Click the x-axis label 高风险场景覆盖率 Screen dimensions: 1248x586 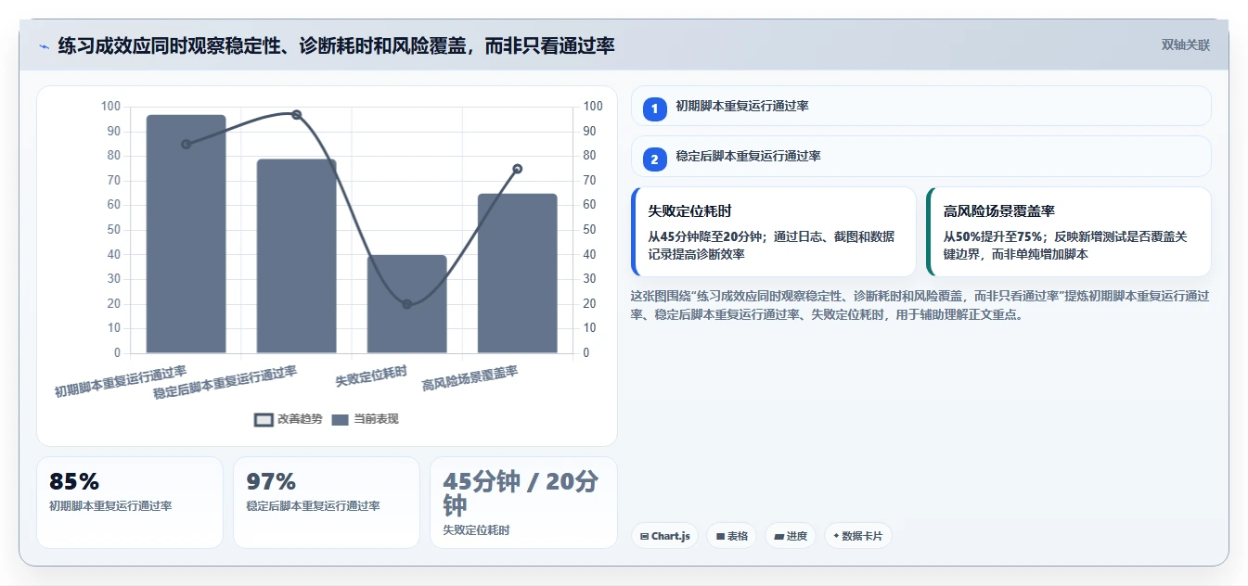click(x=470, y=378)
